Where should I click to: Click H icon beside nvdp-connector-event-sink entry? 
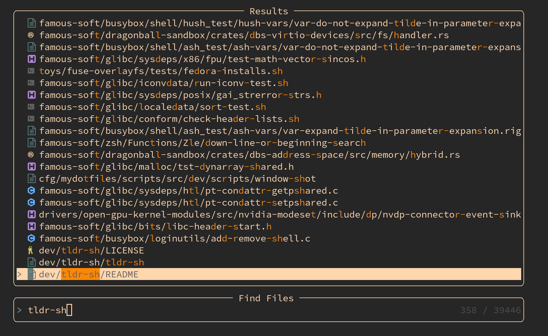tap(32, 214)
